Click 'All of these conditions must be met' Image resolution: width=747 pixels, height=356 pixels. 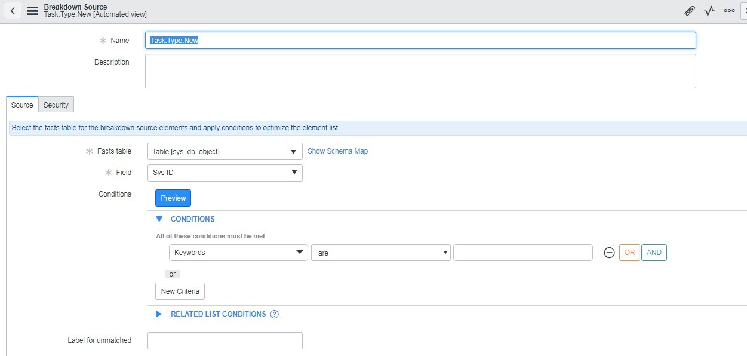coord(210,236)
